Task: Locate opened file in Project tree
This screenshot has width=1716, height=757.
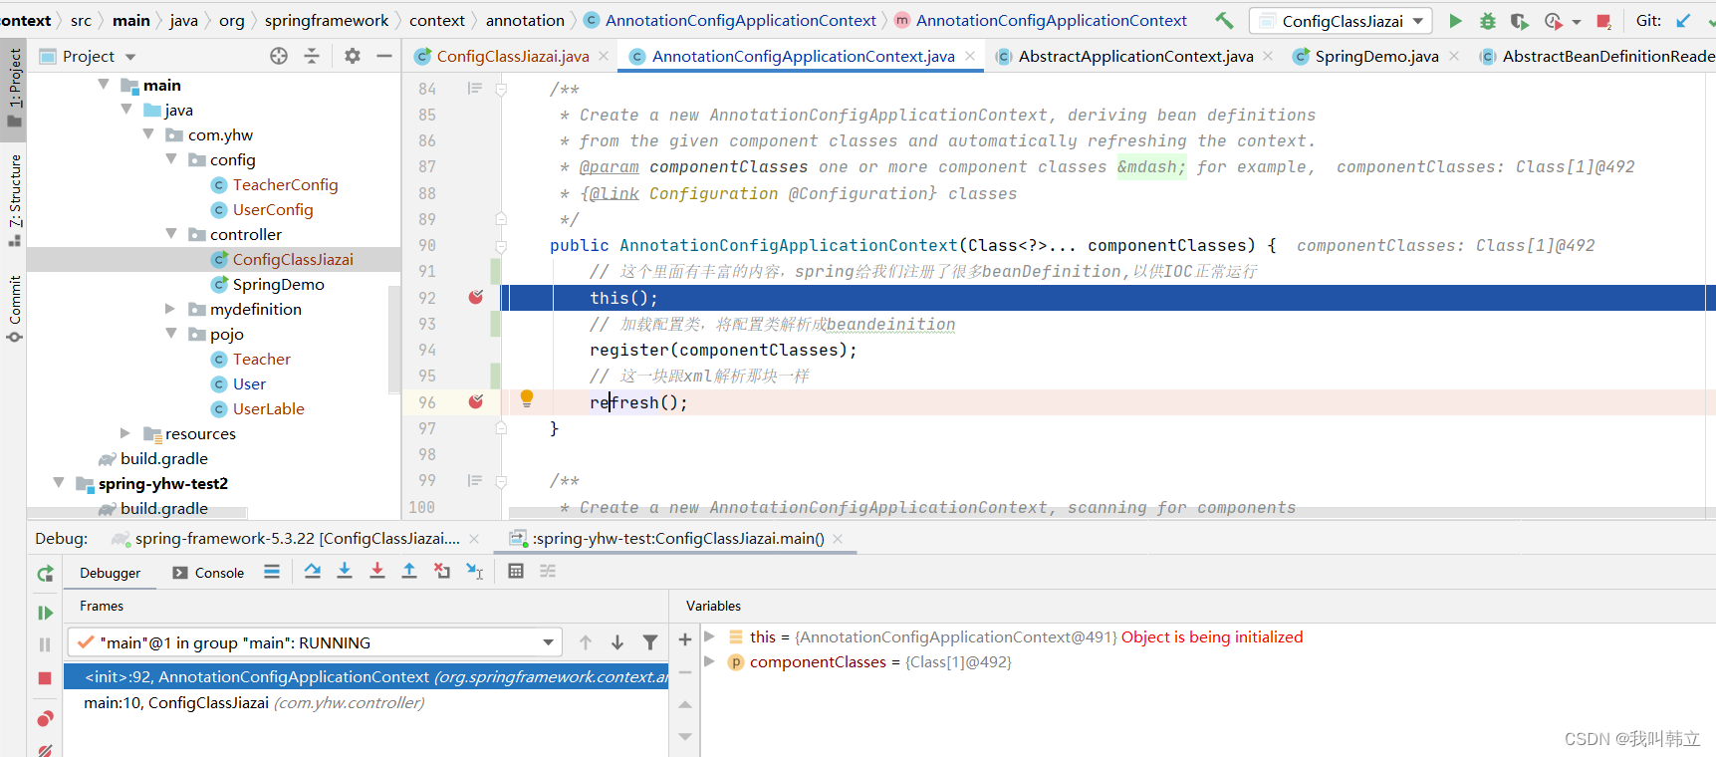Action: [279, 56]
